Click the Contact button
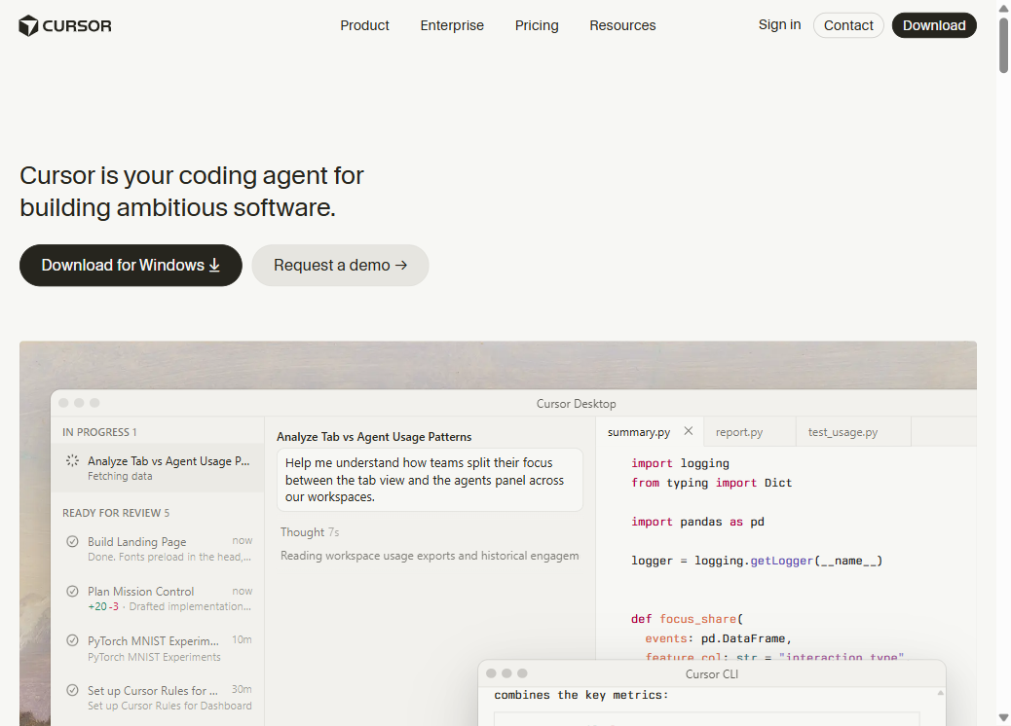The width and height of the screenshot is (1011, 726). point(848,25)
